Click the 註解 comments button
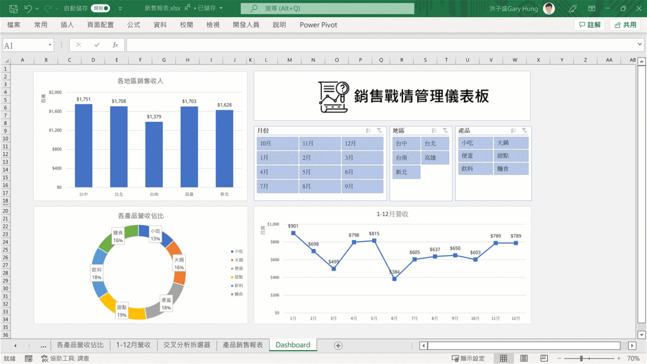 [590, 25]
